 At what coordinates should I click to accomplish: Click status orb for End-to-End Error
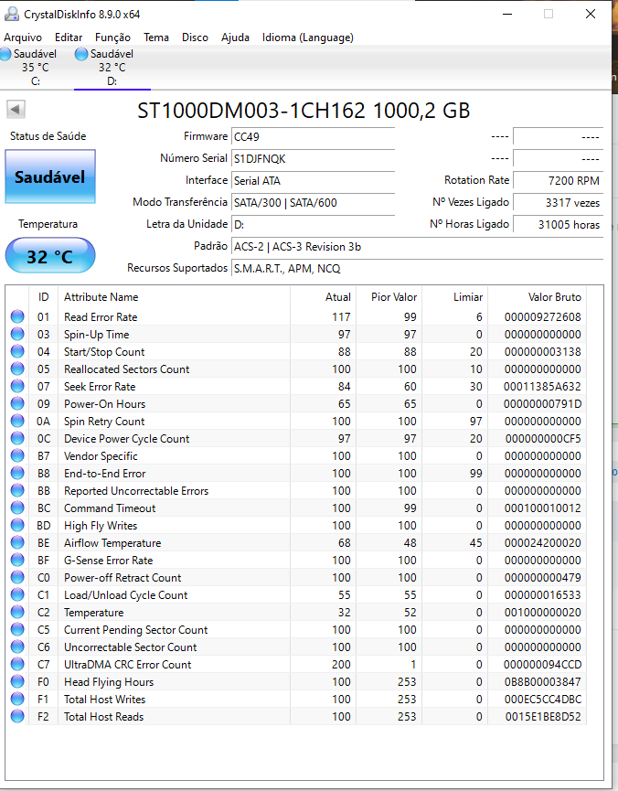tap(17, 473)
